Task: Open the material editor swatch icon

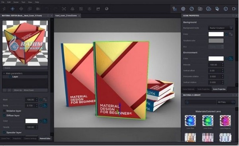Action: tap(217, 9)
